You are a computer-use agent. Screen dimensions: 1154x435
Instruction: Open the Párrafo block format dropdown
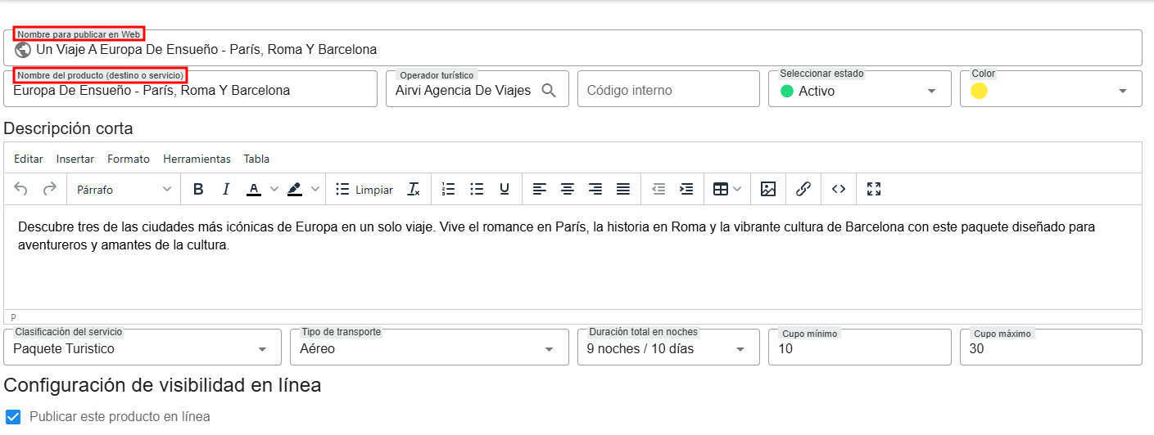pyautogui.click(x=124, y=189)
